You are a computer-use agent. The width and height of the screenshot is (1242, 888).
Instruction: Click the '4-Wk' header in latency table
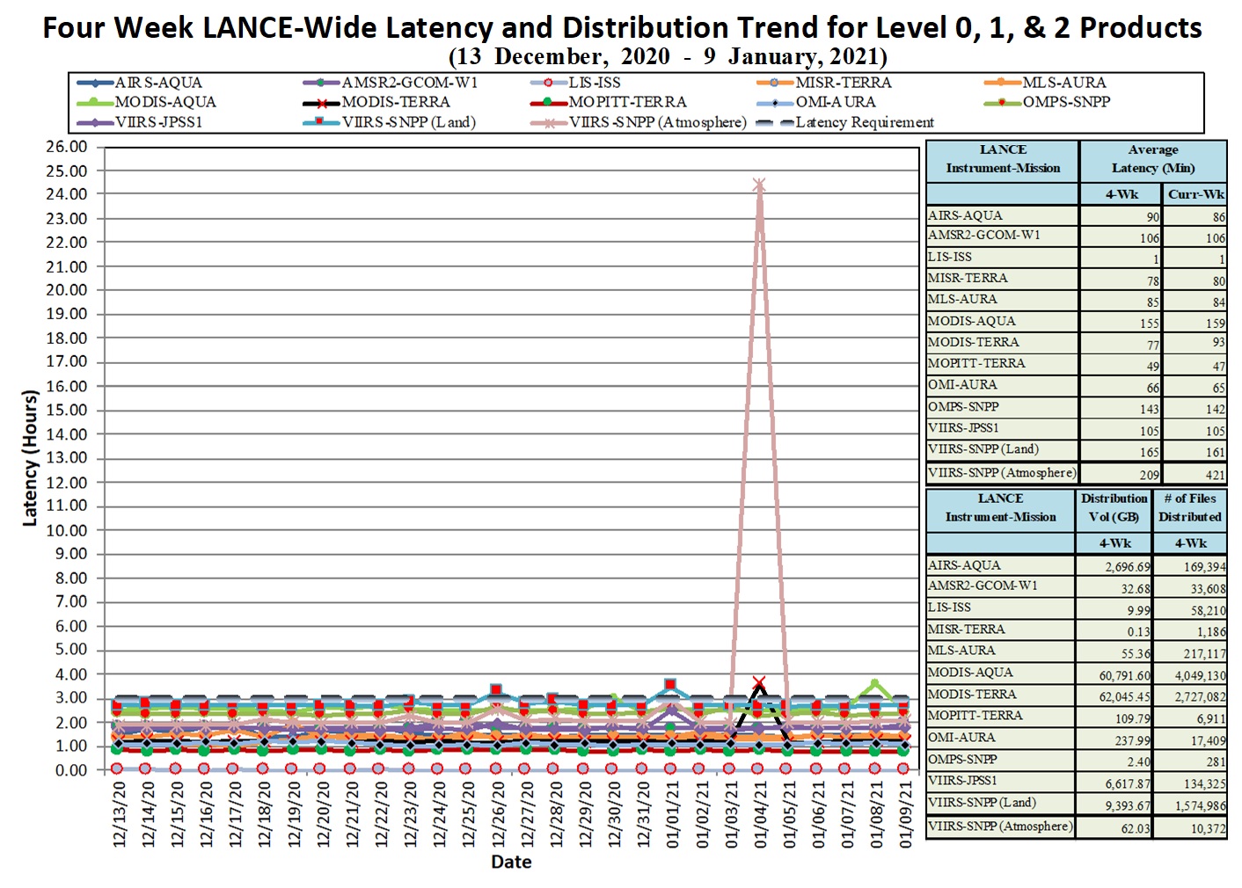(1121, 194)
